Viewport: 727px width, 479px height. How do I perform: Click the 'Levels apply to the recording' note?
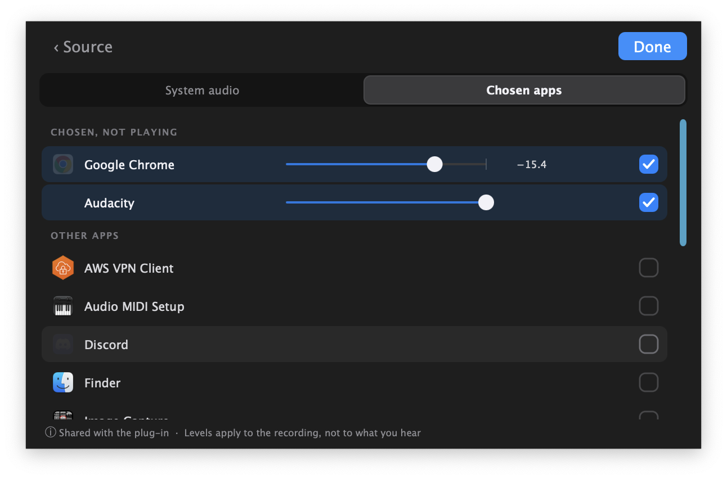(x=303, y=433)
